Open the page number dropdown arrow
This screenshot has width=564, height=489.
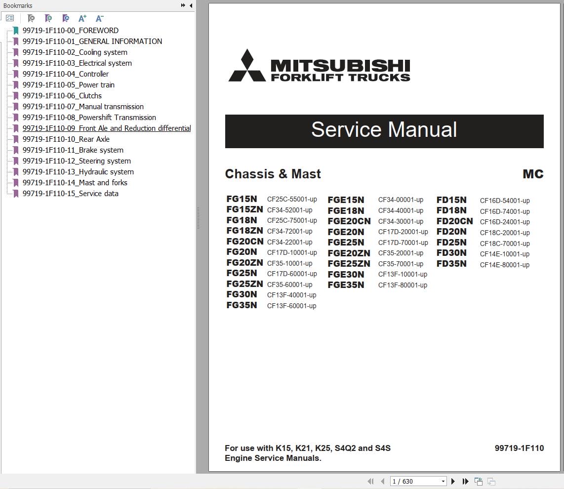[443, 482]
